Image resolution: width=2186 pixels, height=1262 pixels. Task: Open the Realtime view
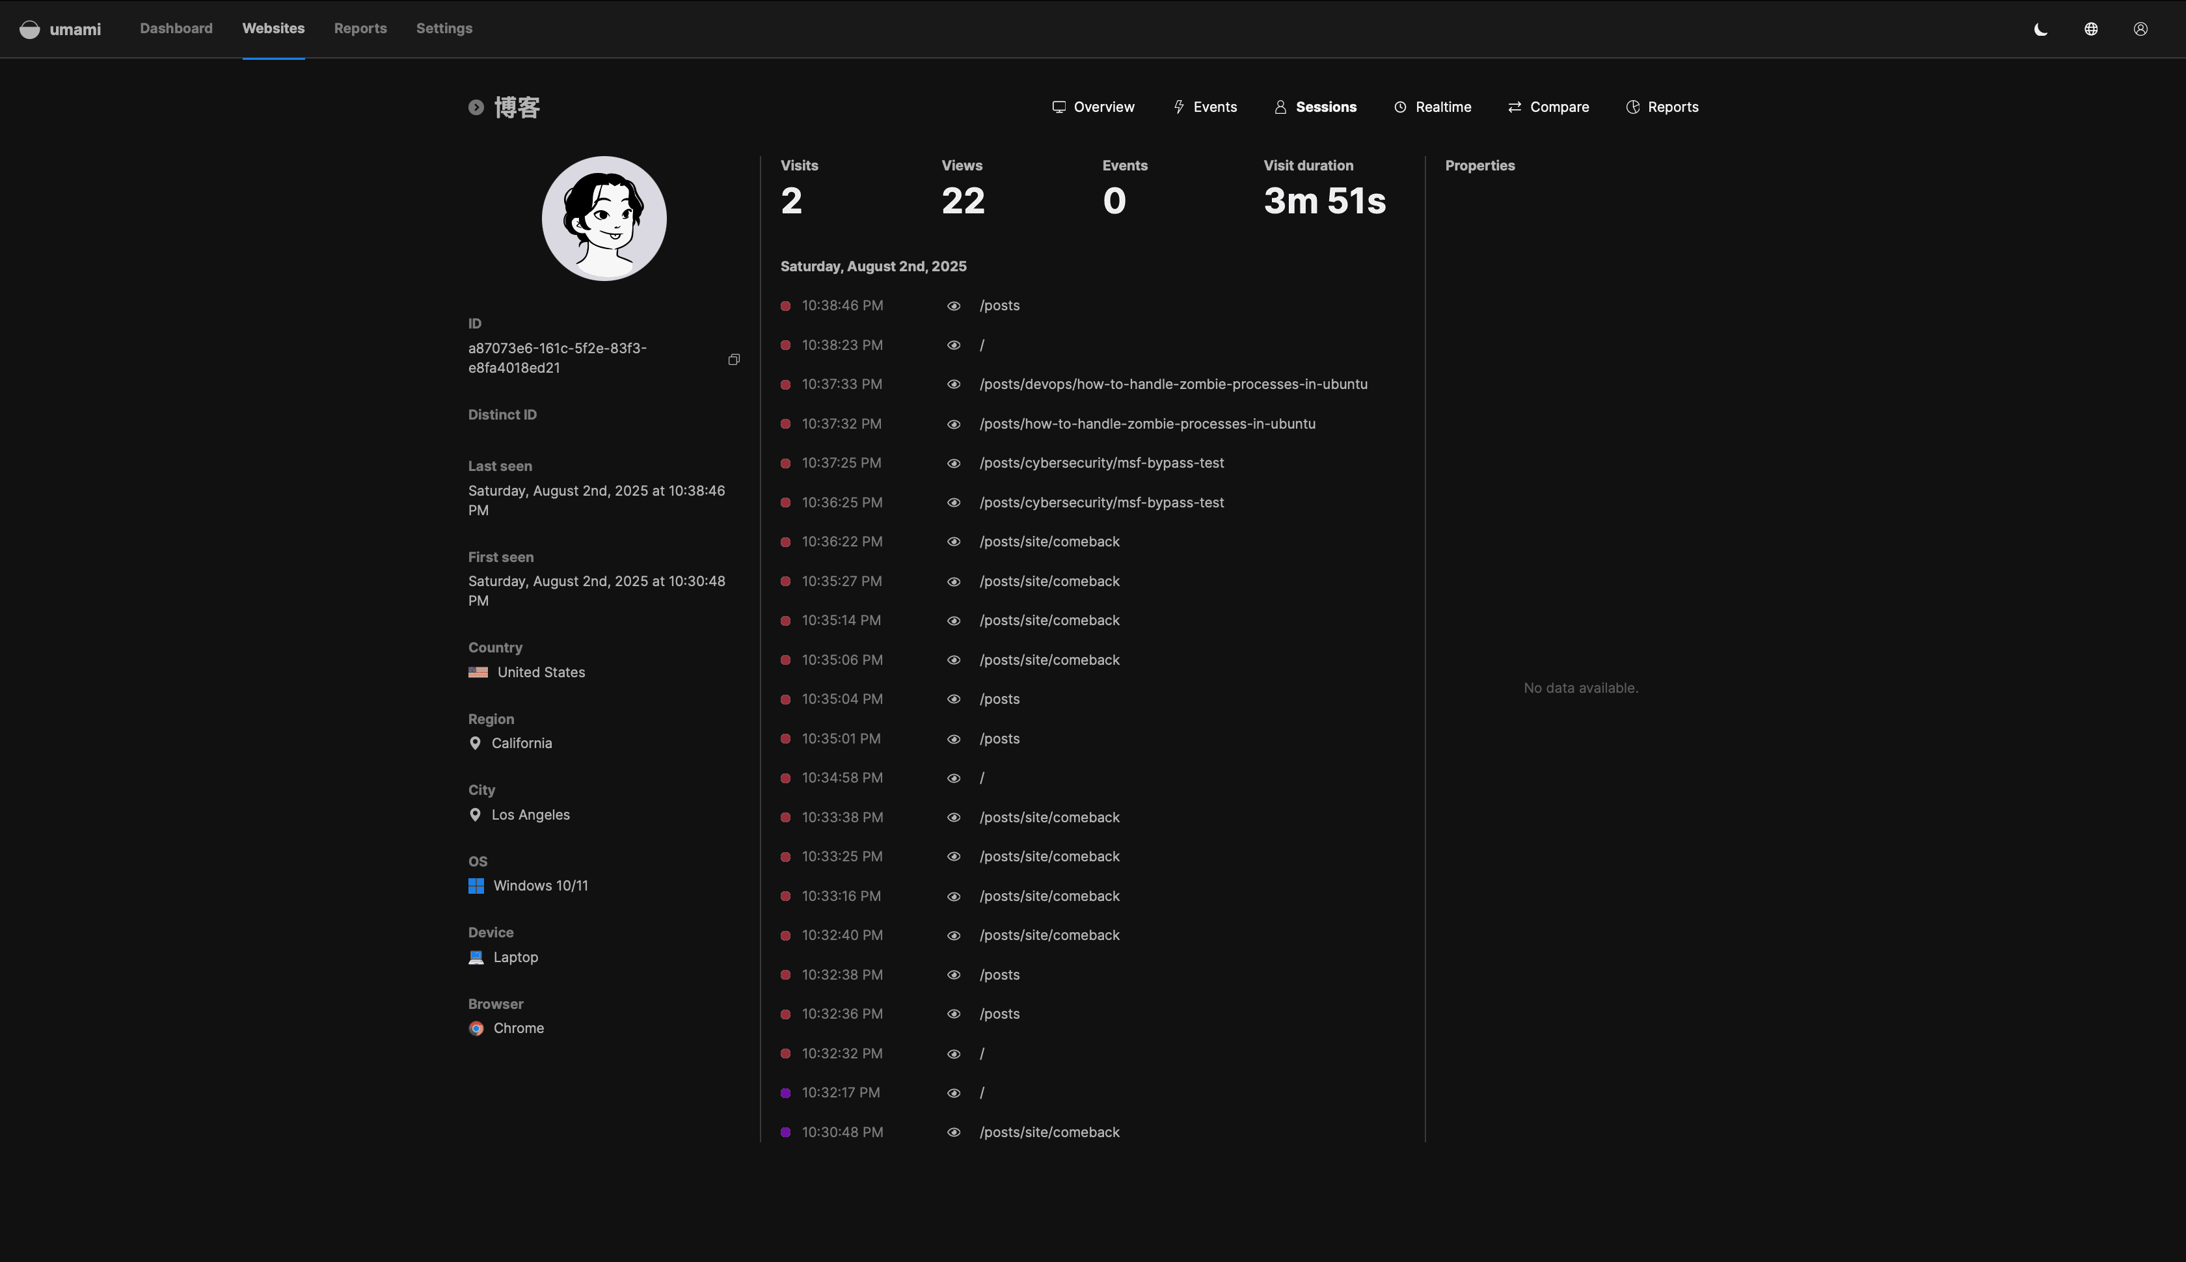[1432, 107]
